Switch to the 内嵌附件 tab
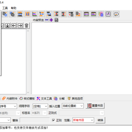Image resolution: width=132 pixels, height=132 pixels. (10, 98)
